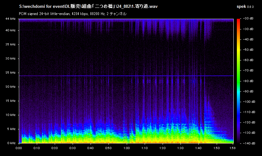
Task: Click the 1:00 time axis label
Action: pyautogui.click(x=126, y=148)
